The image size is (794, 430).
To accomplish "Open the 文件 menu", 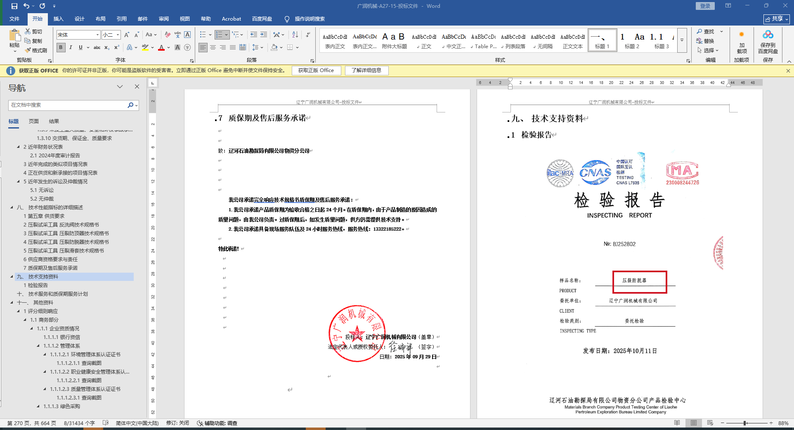I will pos(14,19).
